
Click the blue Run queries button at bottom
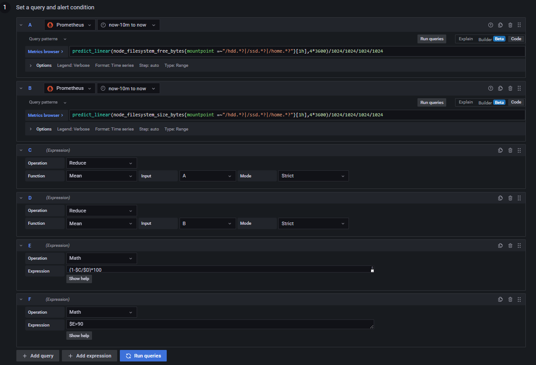tap(143, 355)
